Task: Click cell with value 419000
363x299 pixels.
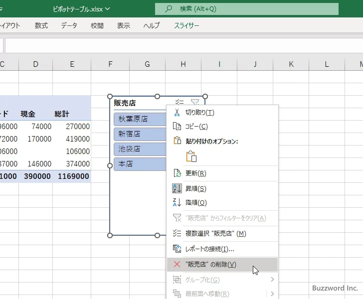Action: coord(72,139)
